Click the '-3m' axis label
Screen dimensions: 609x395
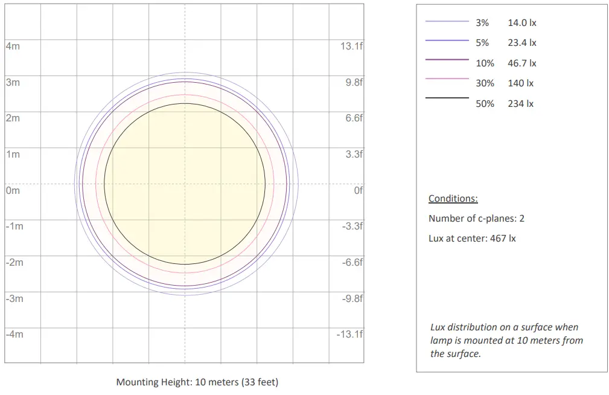coord(14,298)
